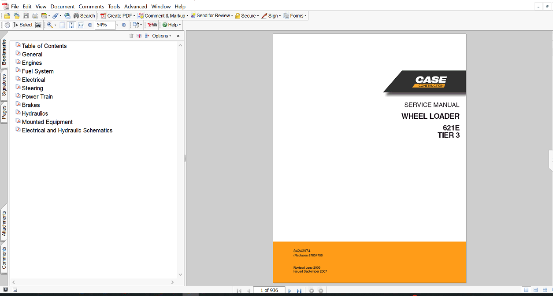
Task: Click the zoom in plus icon
Action: coord(124,25)
